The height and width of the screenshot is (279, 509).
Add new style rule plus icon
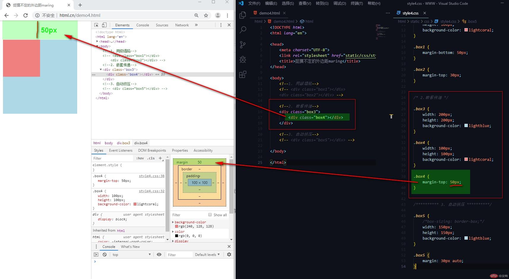(x=160, y=158)
